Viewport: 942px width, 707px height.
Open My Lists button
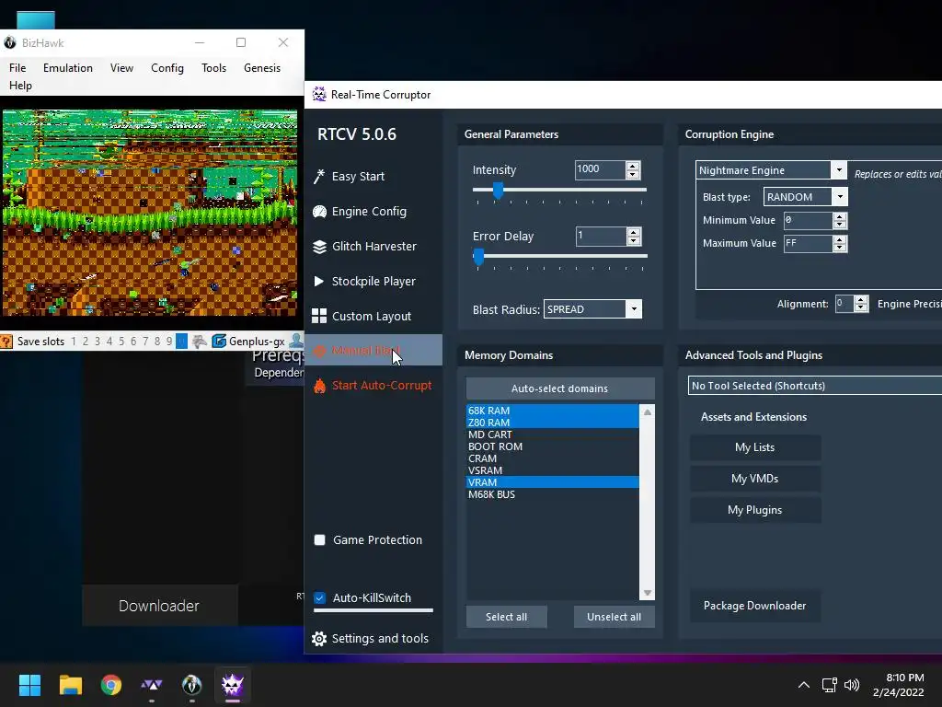755,447
